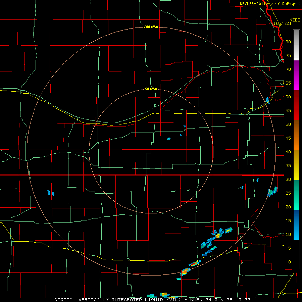The image size is (302, 302).
Task: Click the 30 value on color scale
Action: 288,180
